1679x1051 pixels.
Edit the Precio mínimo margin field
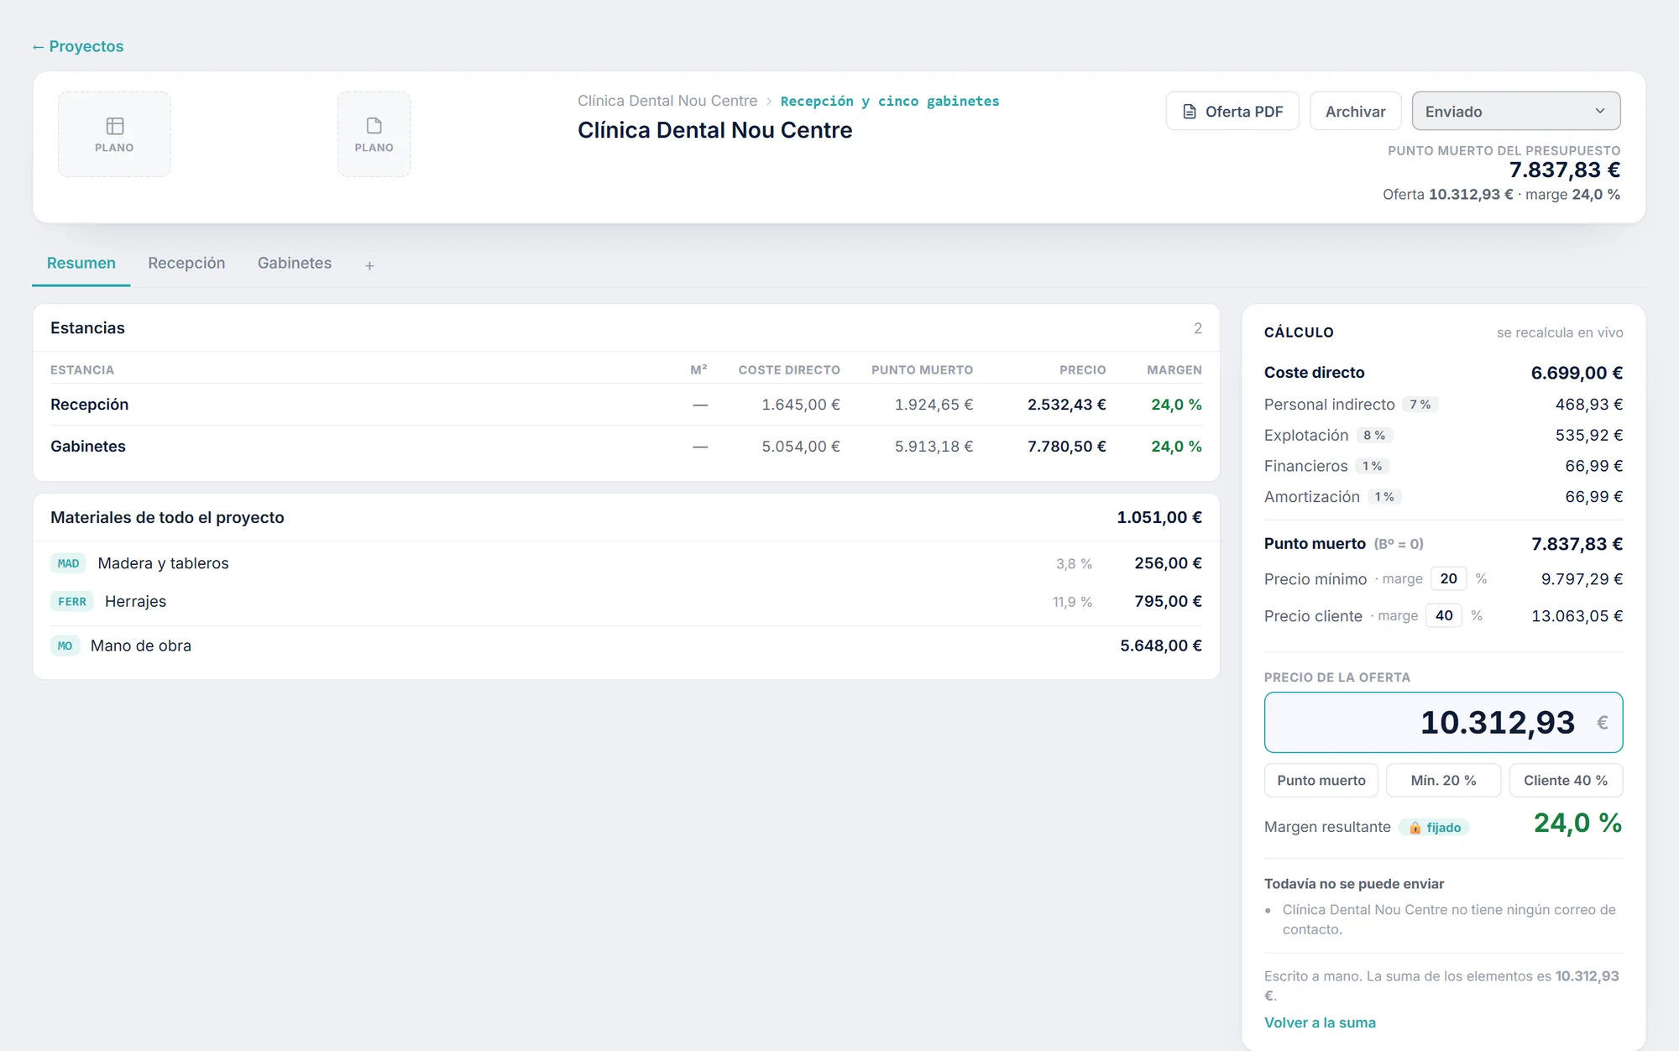point(1448,578)
